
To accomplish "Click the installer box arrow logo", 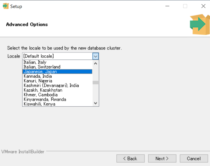I will point(200,24).
